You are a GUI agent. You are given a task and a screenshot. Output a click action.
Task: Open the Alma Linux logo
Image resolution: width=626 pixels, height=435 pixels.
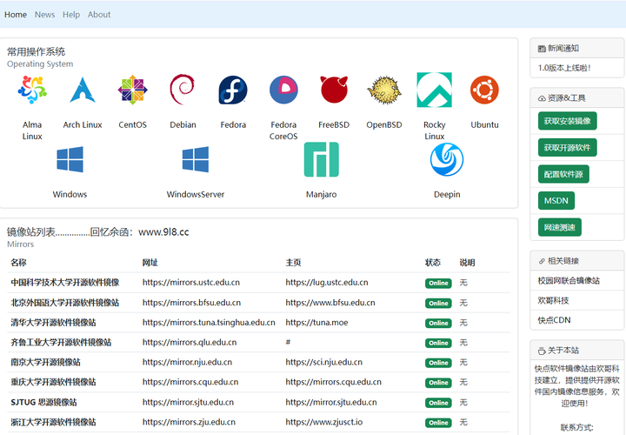coord(32,90)
